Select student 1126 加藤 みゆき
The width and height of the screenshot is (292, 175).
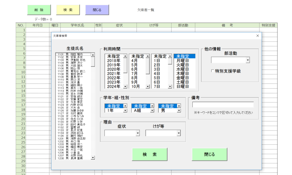tap(73, 110)
